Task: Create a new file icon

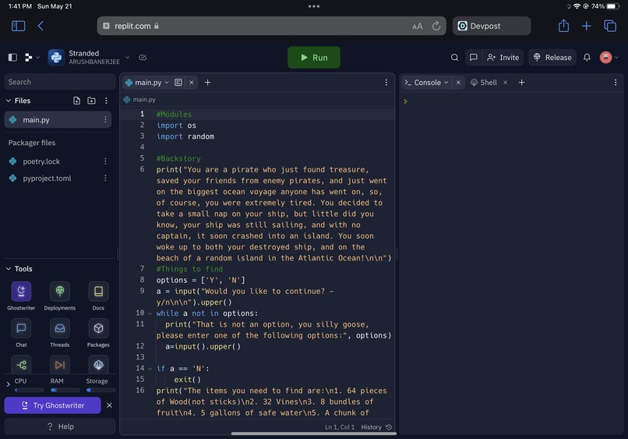Action: coord(76,101)
